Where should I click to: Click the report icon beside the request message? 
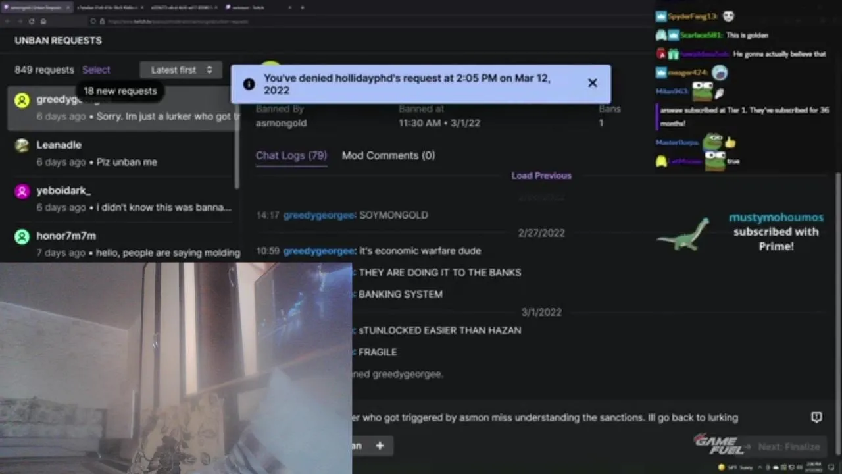(x=816, y=417)
